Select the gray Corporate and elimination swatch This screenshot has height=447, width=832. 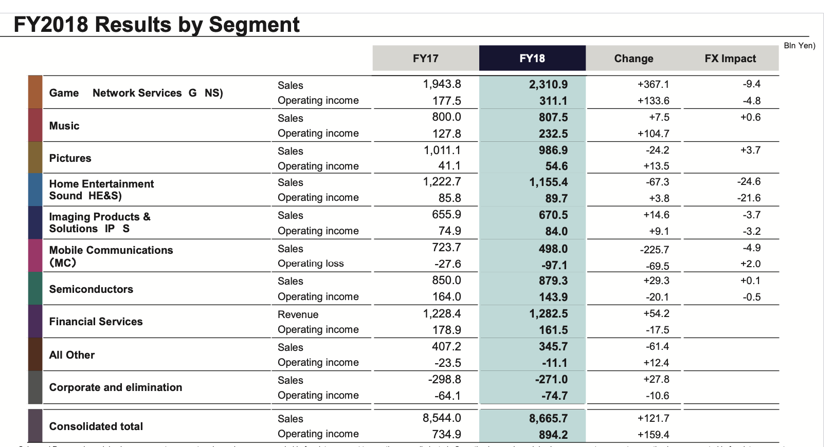point(35,387)
